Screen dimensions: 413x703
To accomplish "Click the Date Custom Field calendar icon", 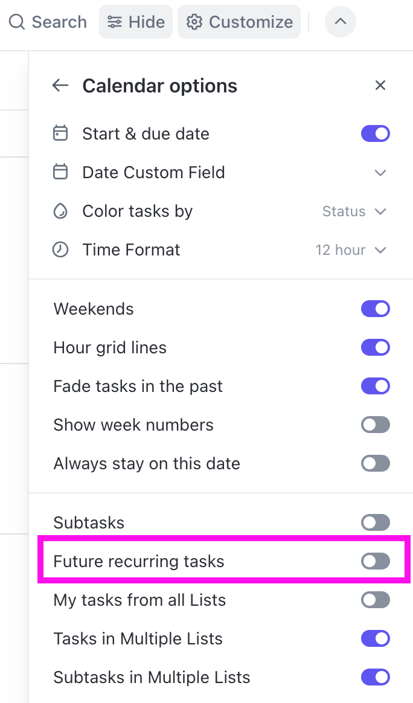I will click(x=60, y=172).
